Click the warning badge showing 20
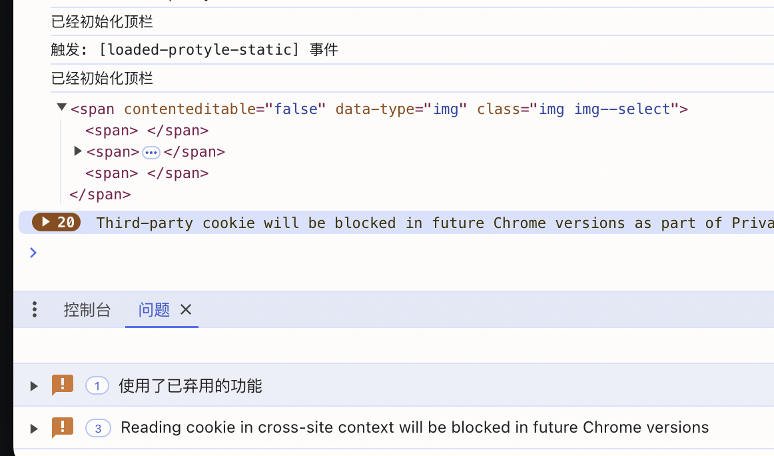 click(56, 222)
